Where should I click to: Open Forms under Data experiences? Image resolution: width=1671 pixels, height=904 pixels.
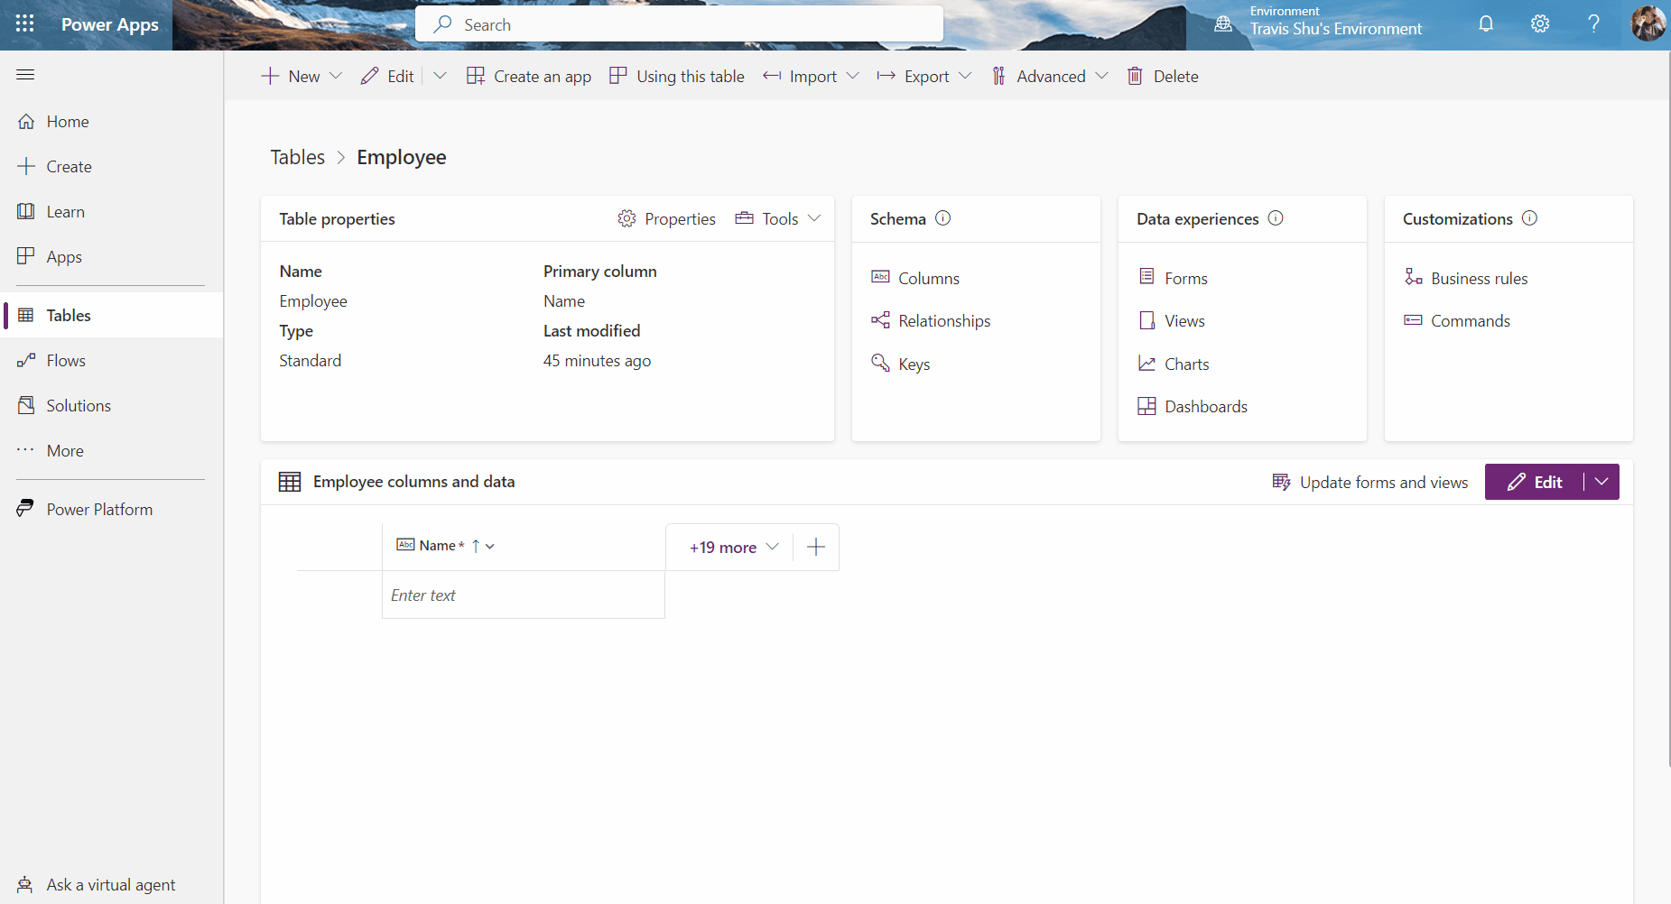(x=1185, y=278)
